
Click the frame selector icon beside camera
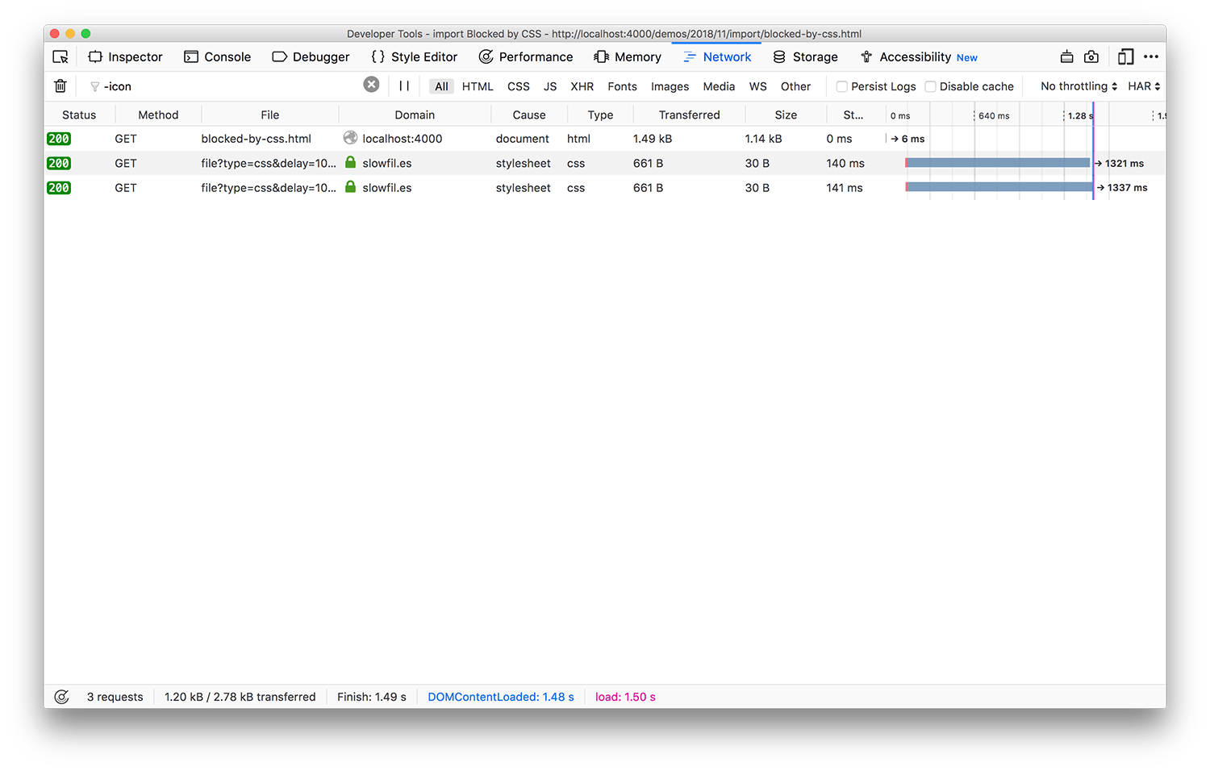[x=1066, y=56]
